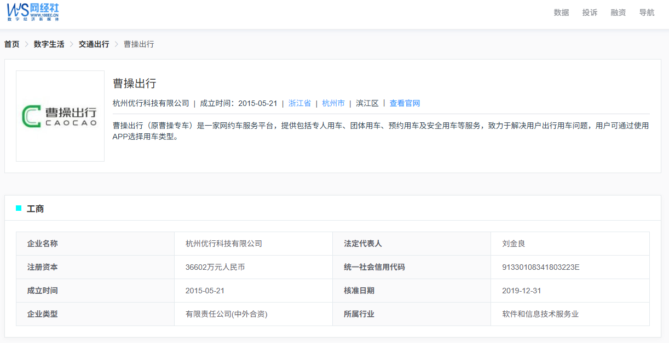Select the 统一社会信用代码 label cell

pyautogui.click(x=412, y=267)
